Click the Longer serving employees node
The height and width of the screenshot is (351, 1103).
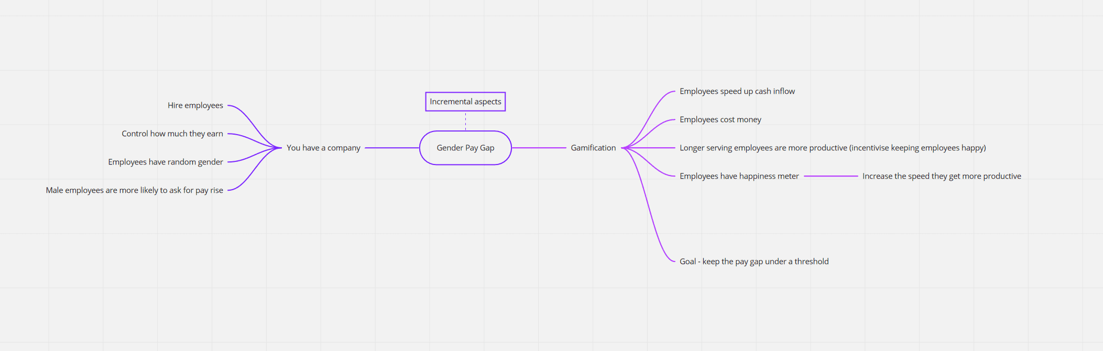(832, 148)
